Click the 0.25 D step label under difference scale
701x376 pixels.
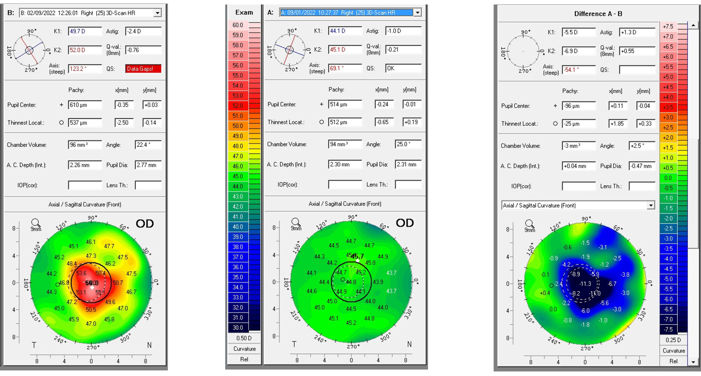point(673,340)
